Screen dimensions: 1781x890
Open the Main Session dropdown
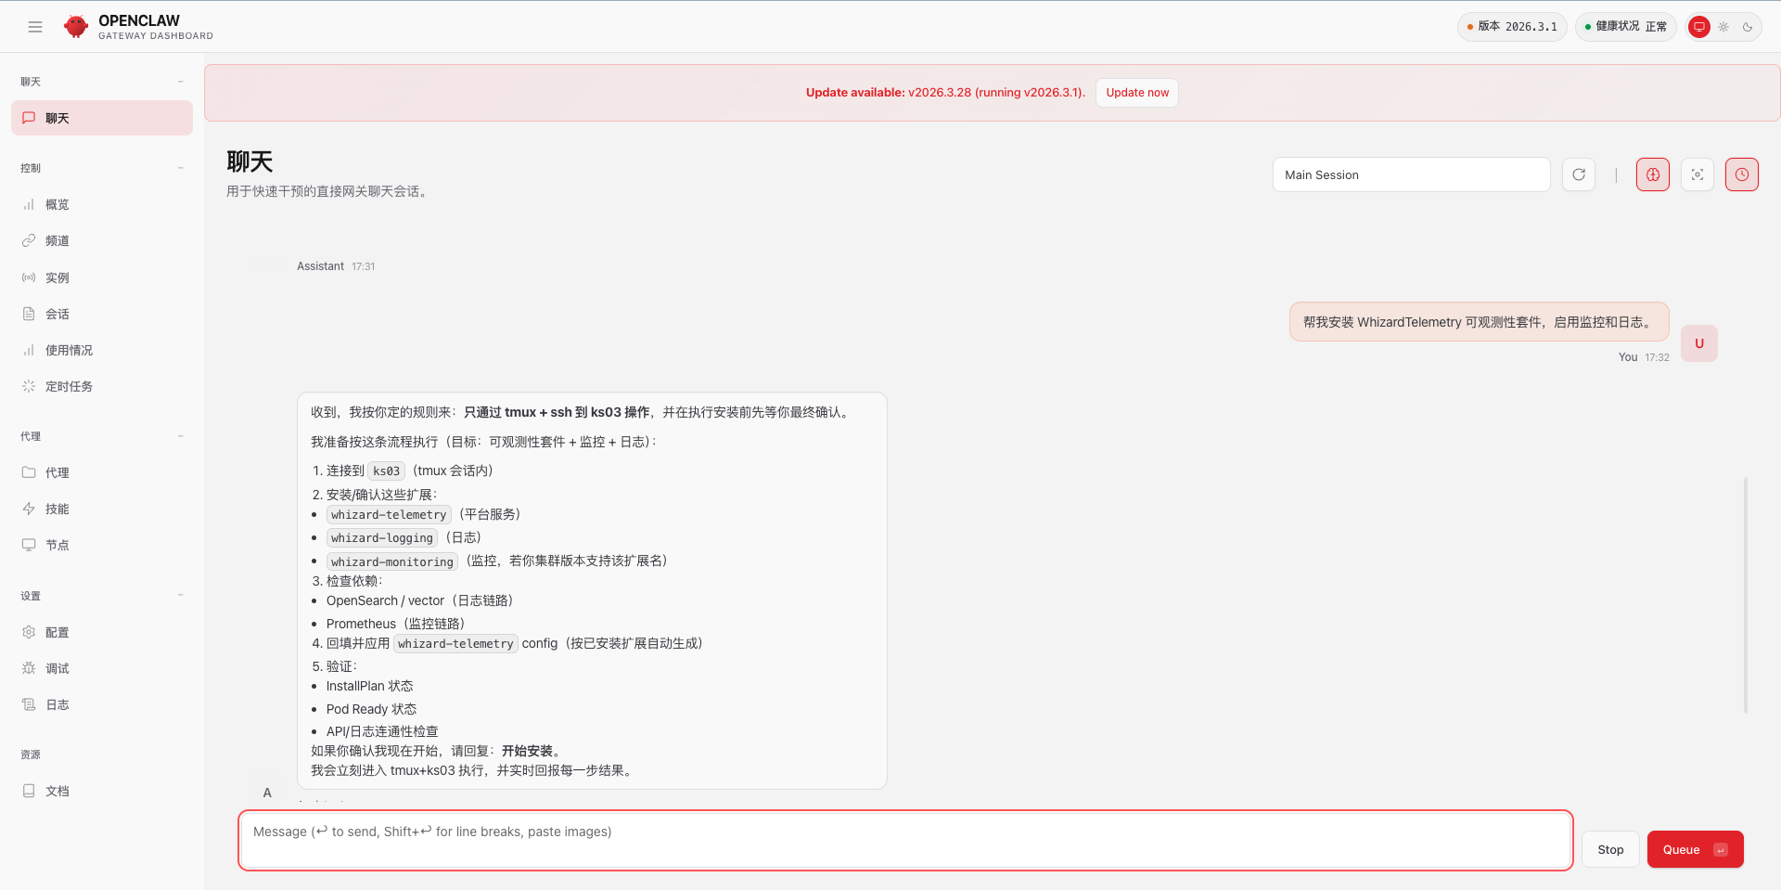(x=1410, y=174)
